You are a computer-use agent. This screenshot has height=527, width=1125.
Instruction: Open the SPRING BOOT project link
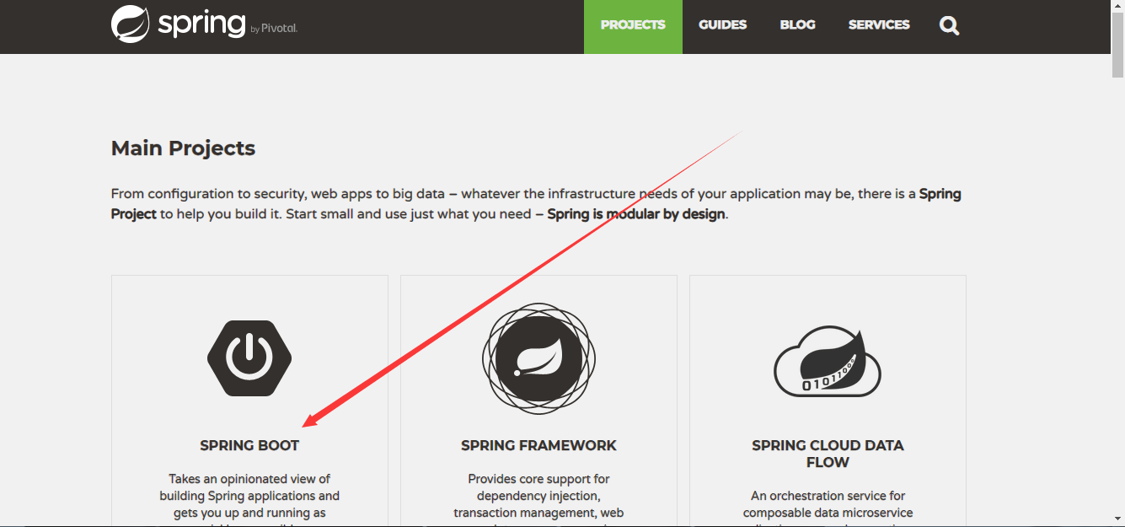(x=249, y=445)
